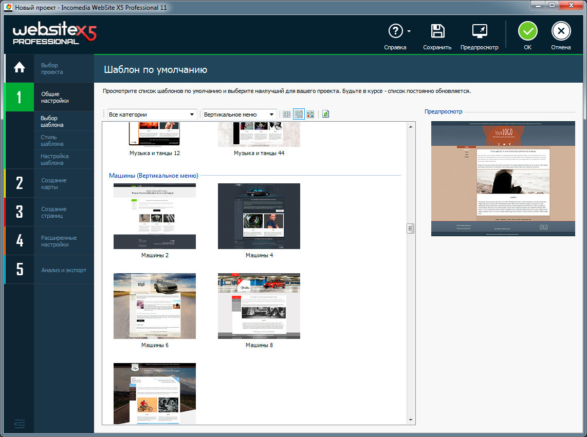587x437 pixels.
Task: Select Настройка шаблона in sidebar
Action: click(x=54, y=159)
